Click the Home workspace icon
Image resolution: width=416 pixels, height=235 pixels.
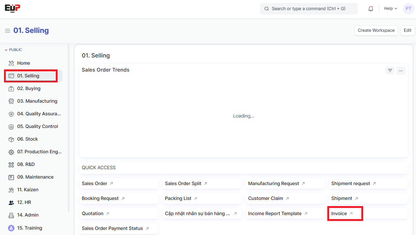[11, 63]
